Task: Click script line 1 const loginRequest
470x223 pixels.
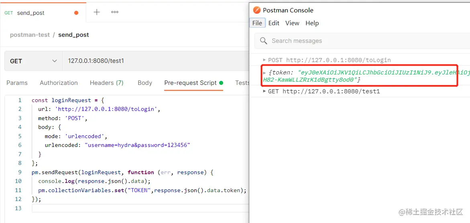Action: pos(68,100)
